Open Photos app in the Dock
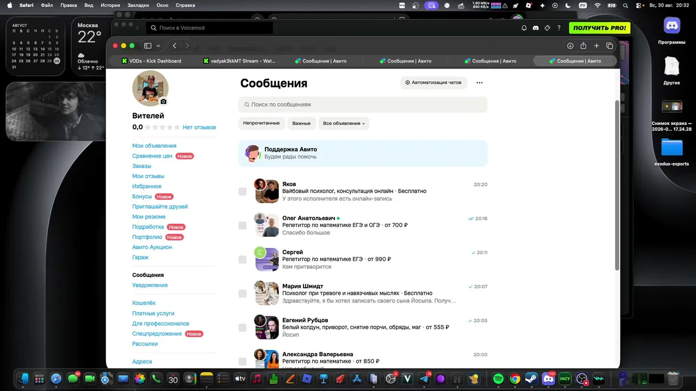Screen dimensions: 696x391 tap(140, 379)
